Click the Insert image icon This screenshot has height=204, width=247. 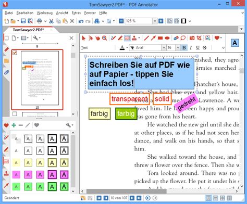click(x=208, y=38)
